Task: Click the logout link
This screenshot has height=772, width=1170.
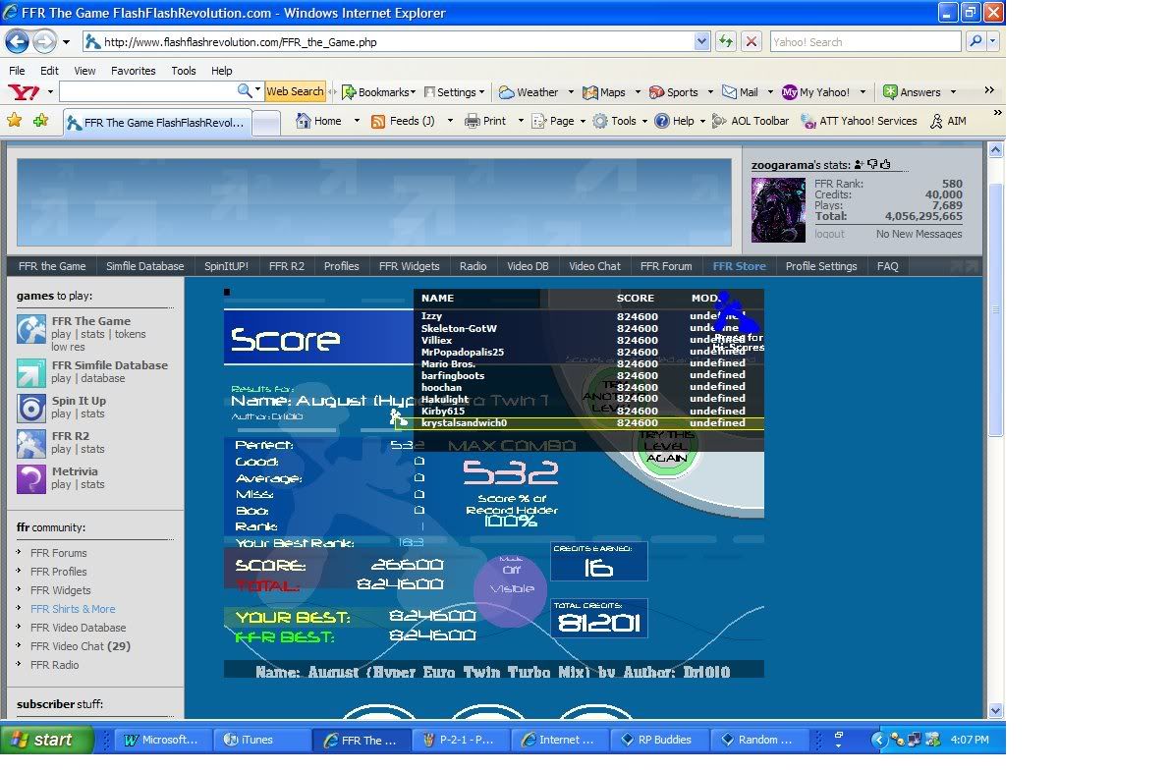Action: pyautogui.click(x=829, y=234)
